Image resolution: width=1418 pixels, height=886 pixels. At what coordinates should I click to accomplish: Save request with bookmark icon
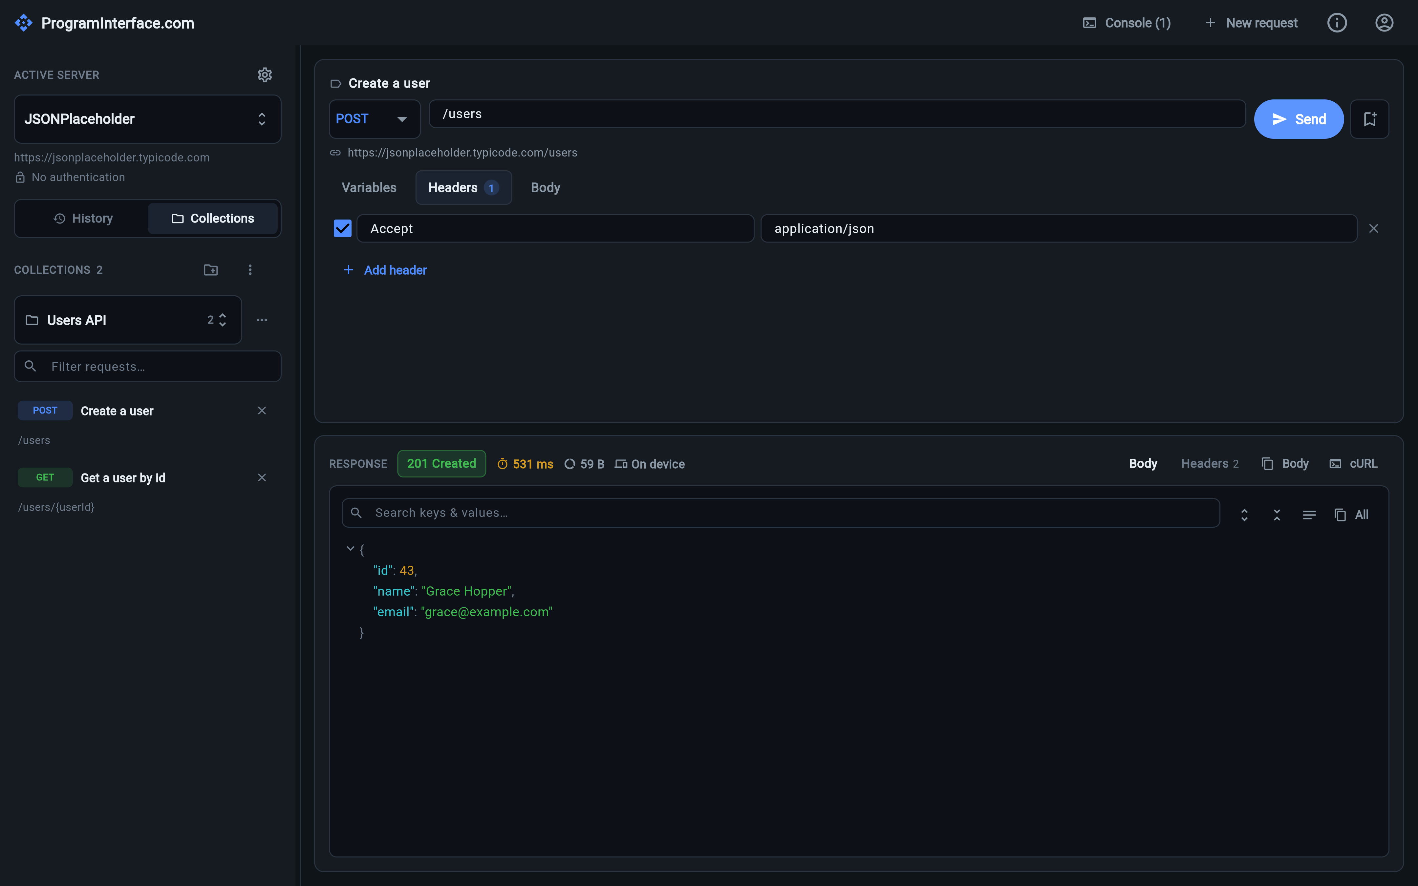[x=1369, y=119]
